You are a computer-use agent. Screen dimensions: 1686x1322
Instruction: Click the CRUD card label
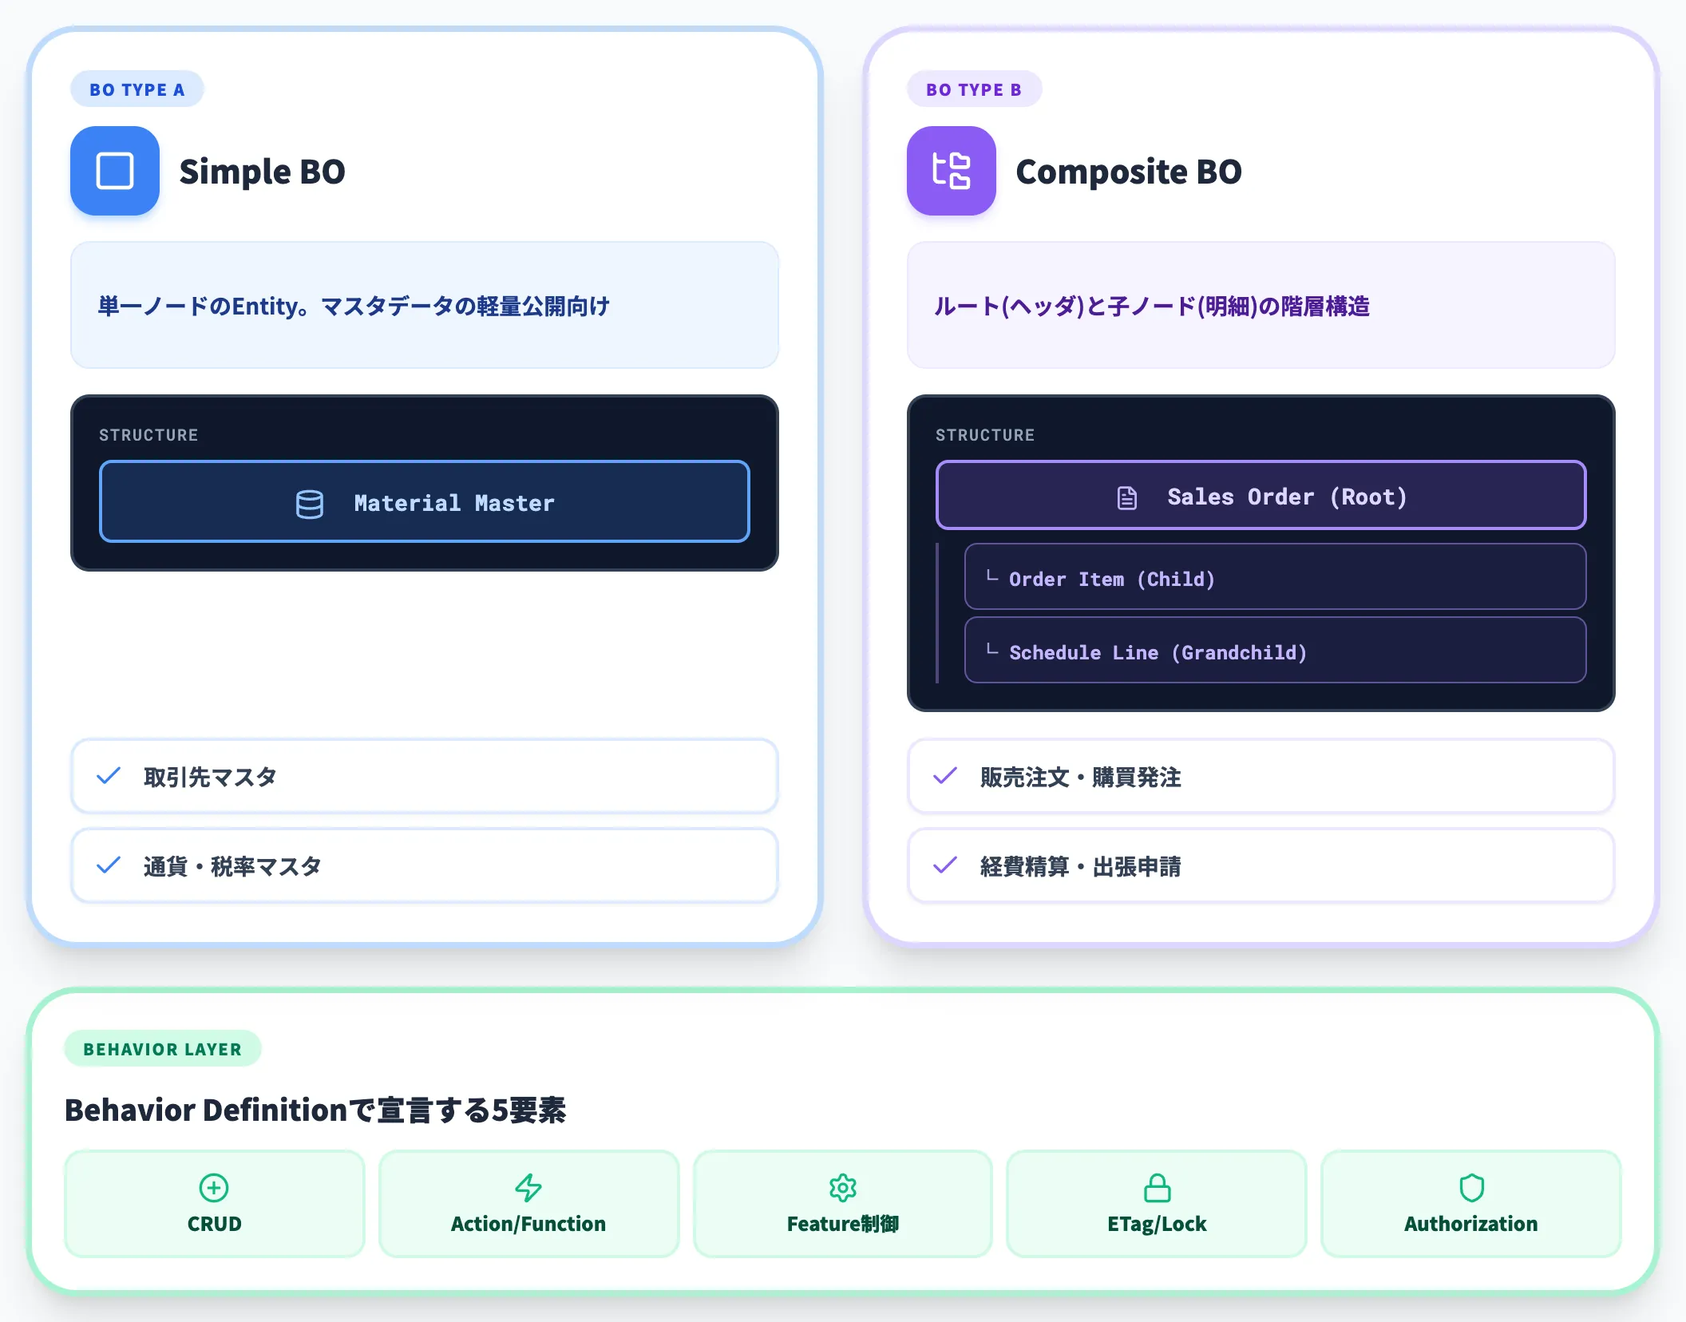click(x=214, y=1224)
